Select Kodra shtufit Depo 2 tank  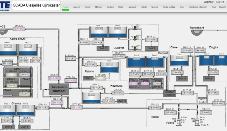28,50
